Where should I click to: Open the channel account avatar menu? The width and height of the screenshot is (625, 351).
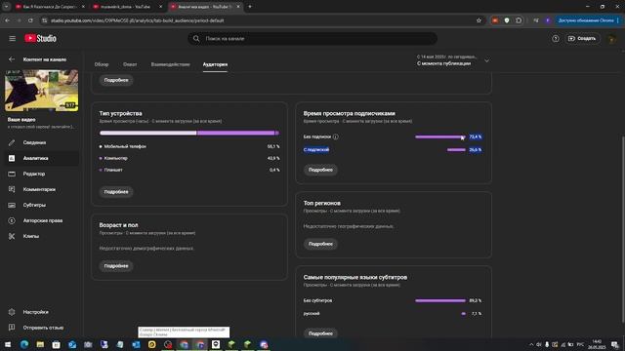coord(611,39)
